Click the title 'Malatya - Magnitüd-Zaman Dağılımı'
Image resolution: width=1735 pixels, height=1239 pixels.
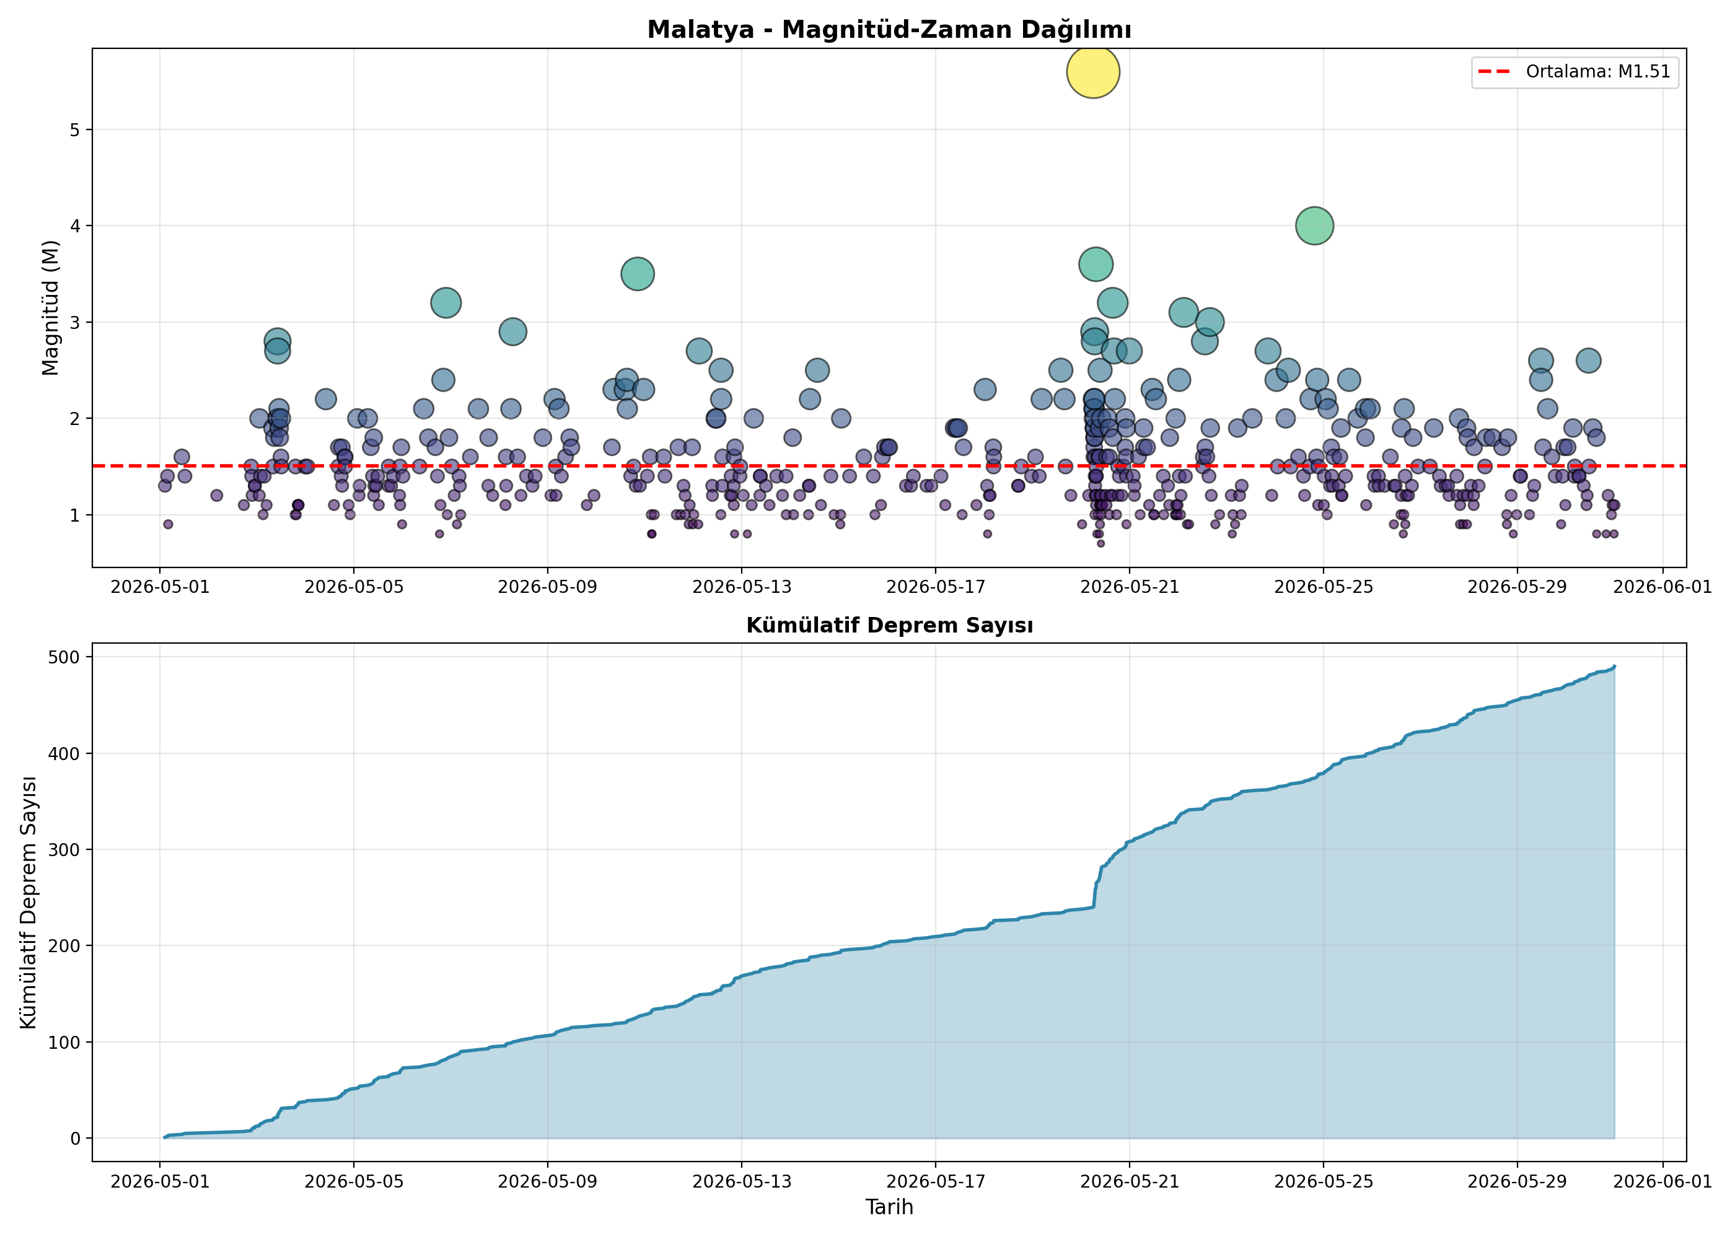(x=889, y=30)
